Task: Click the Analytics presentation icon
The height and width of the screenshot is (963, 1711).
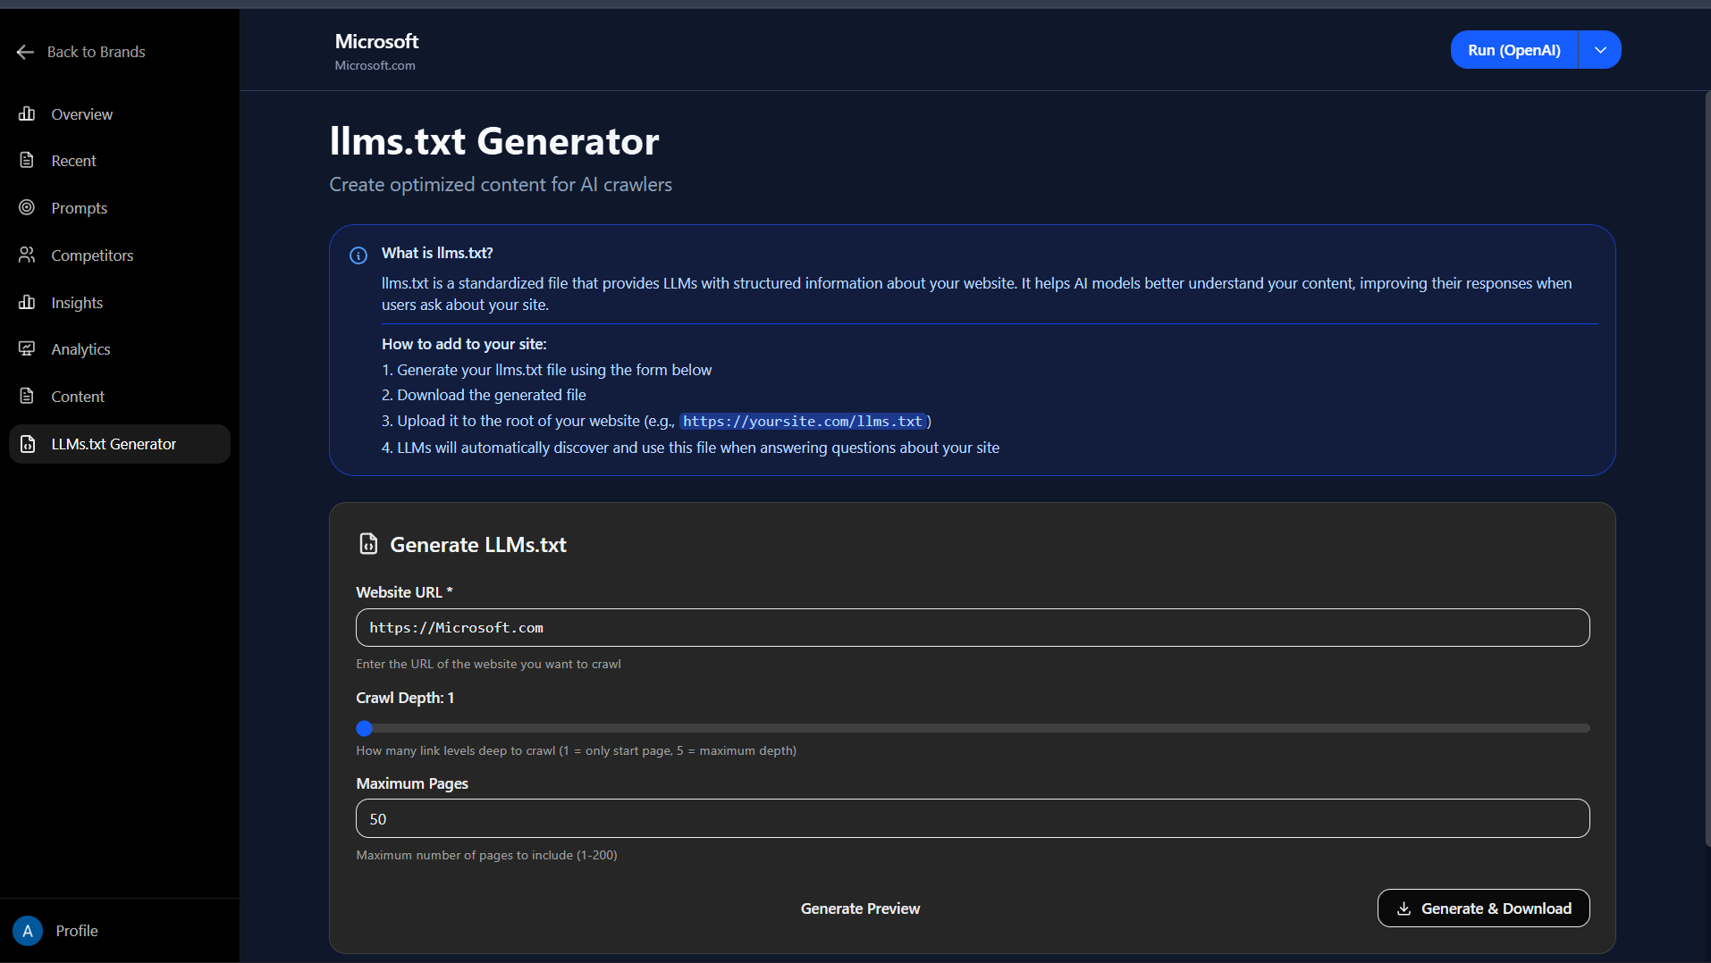Action: click(27, 348)
